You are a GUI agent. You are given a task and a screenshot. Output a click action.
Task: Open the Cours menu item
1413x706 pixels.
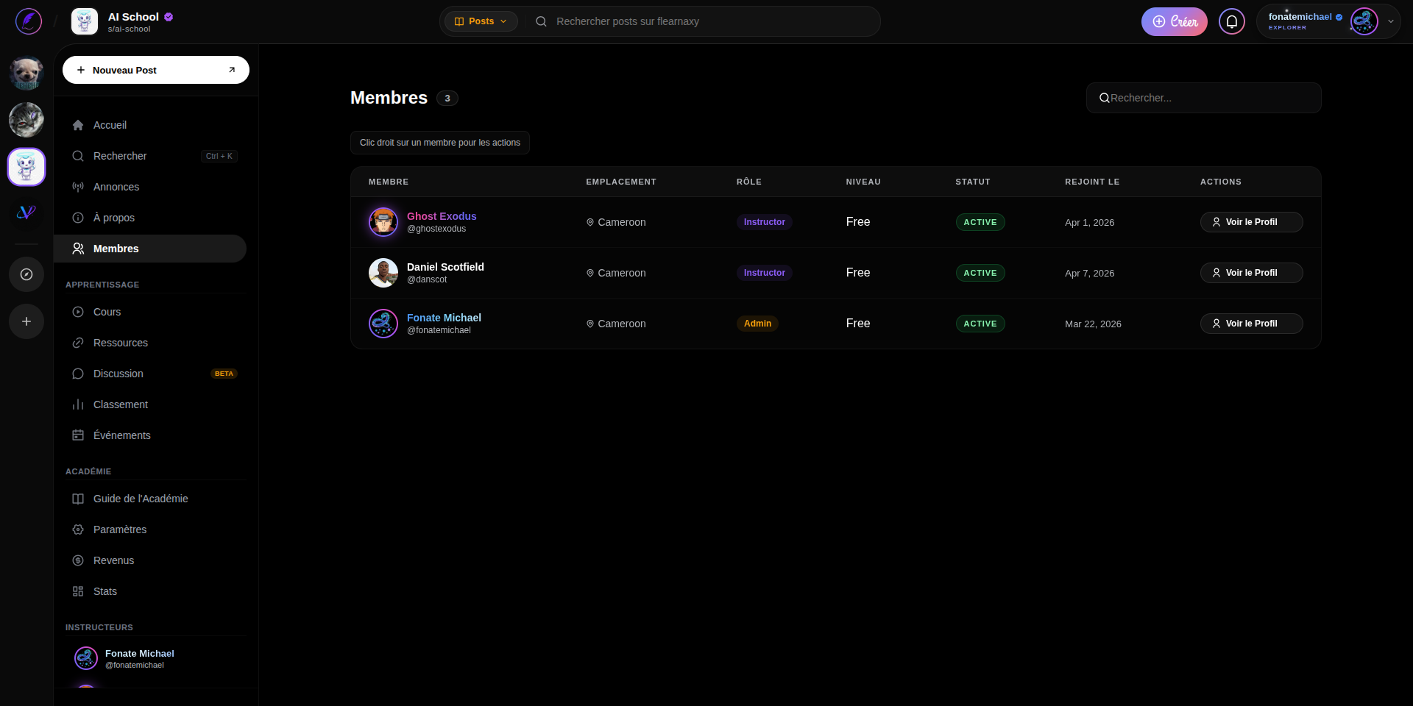coord(107,312)
